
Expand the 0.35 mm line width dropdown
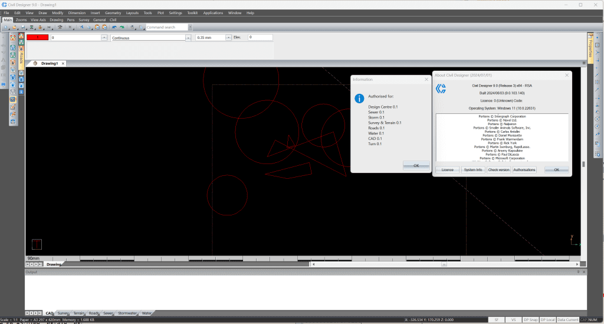coord(229,38)
